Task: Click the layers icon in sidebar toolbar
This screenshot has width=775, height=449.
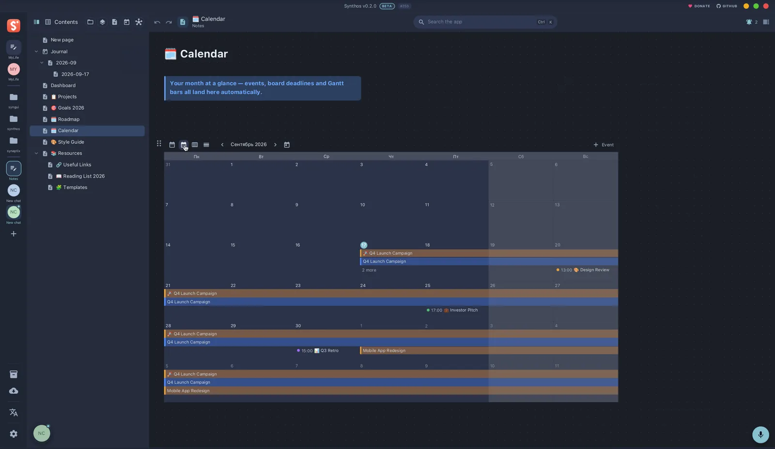Action: pyautogui.click(x=102, y=22)
